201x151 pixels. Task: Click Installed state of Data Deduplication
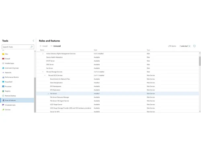[x=96, y=83]
